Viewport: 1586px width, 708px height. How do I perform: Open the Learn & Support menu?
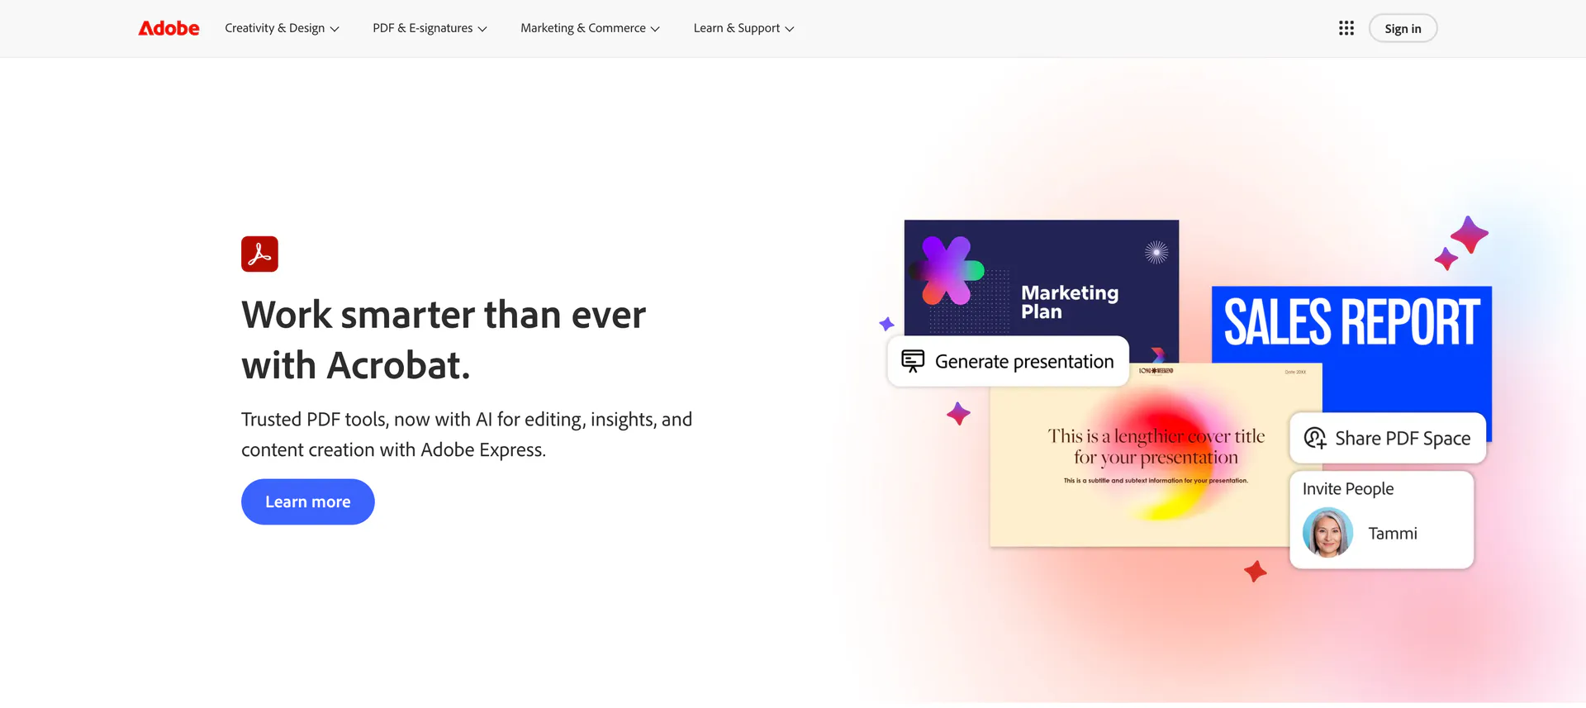point(743,28)
